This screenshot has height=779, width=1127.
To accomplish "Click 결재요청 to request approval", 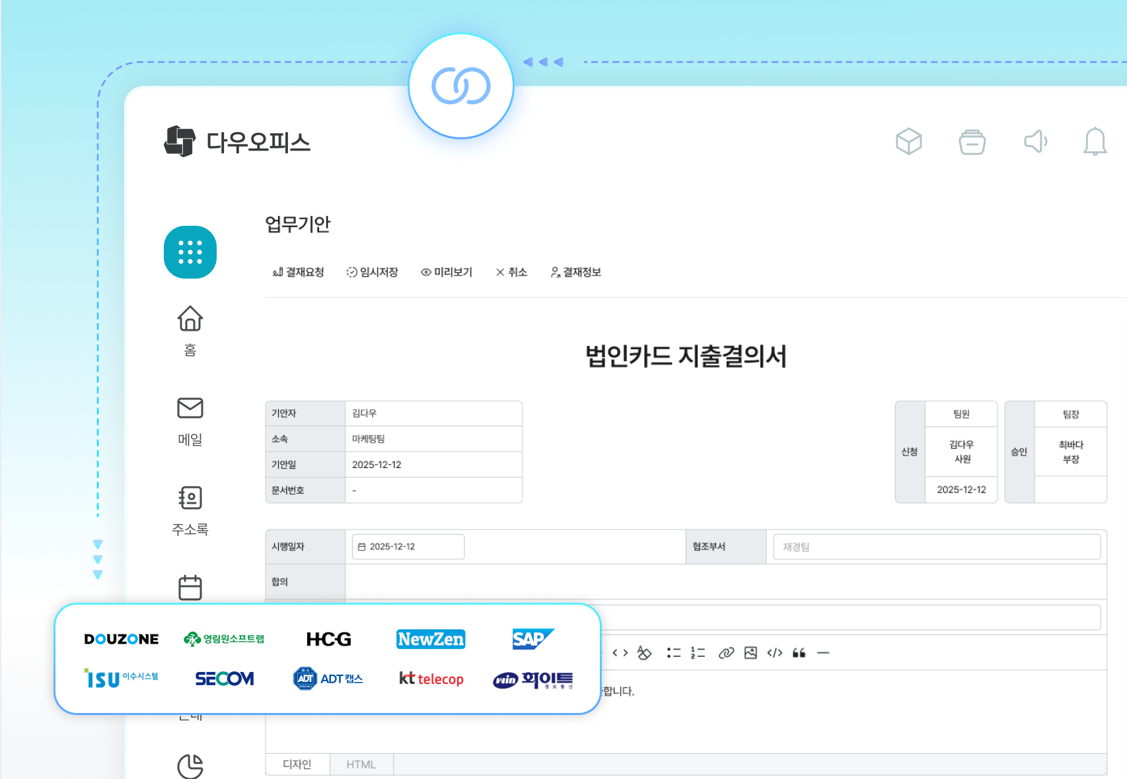I will tap(297, 272).
